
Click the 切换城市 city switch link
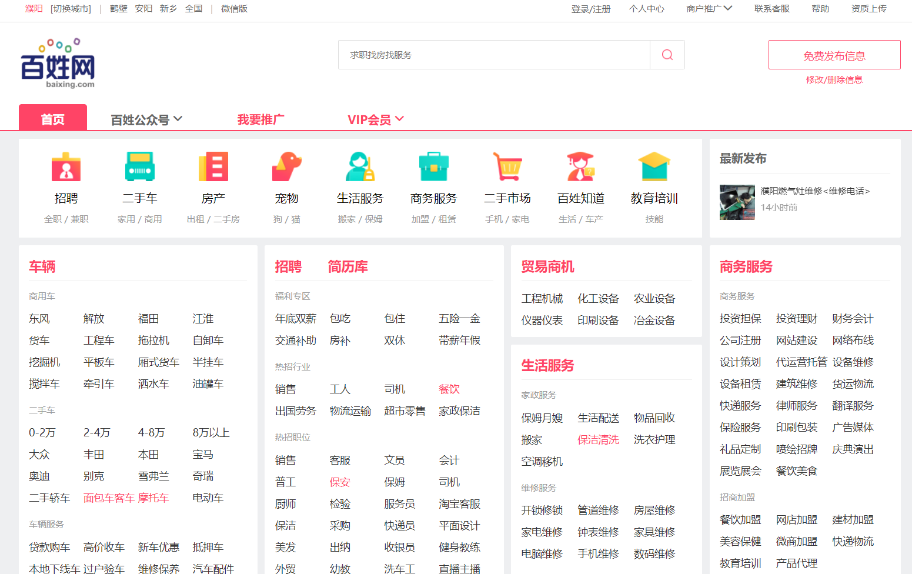pyautogui.click(x=71, y=9)
